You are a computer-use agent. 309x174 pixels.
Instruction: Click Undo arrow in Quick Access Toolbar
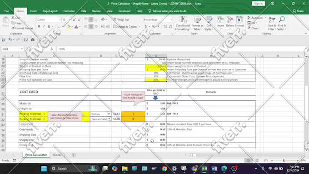(10, 40)
